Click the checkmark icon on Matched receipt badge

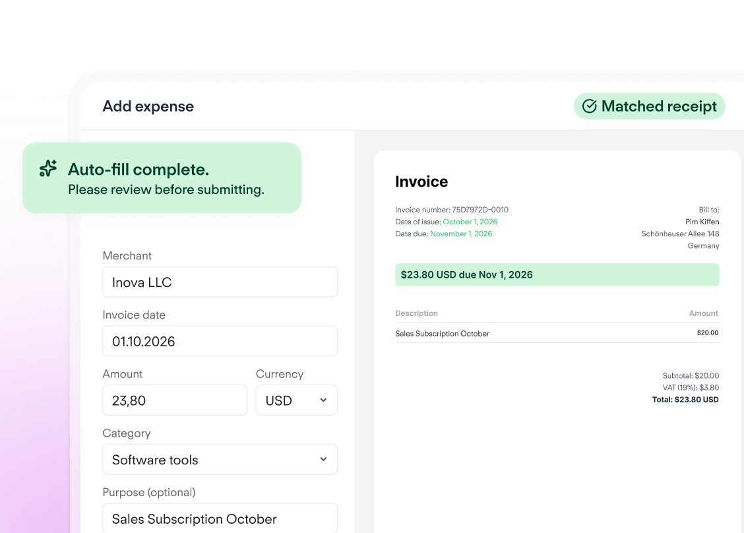click(x=589, y=106)
